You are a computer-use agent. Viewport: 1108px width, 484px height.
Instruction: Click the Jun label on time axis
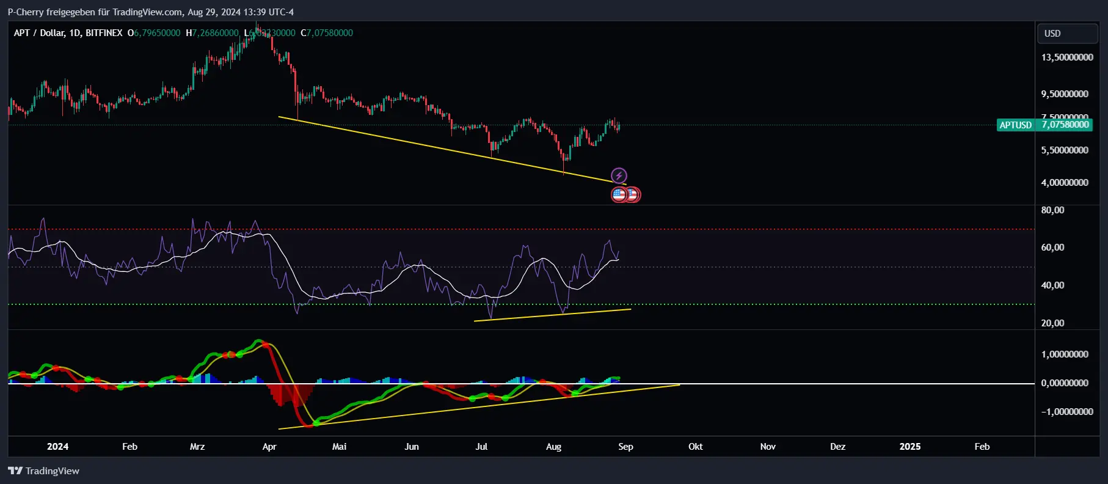(412, 447)
